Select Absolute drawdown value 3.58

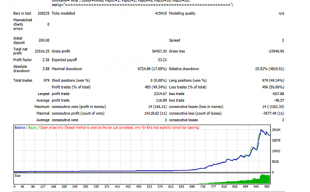[x=46, y=69]
